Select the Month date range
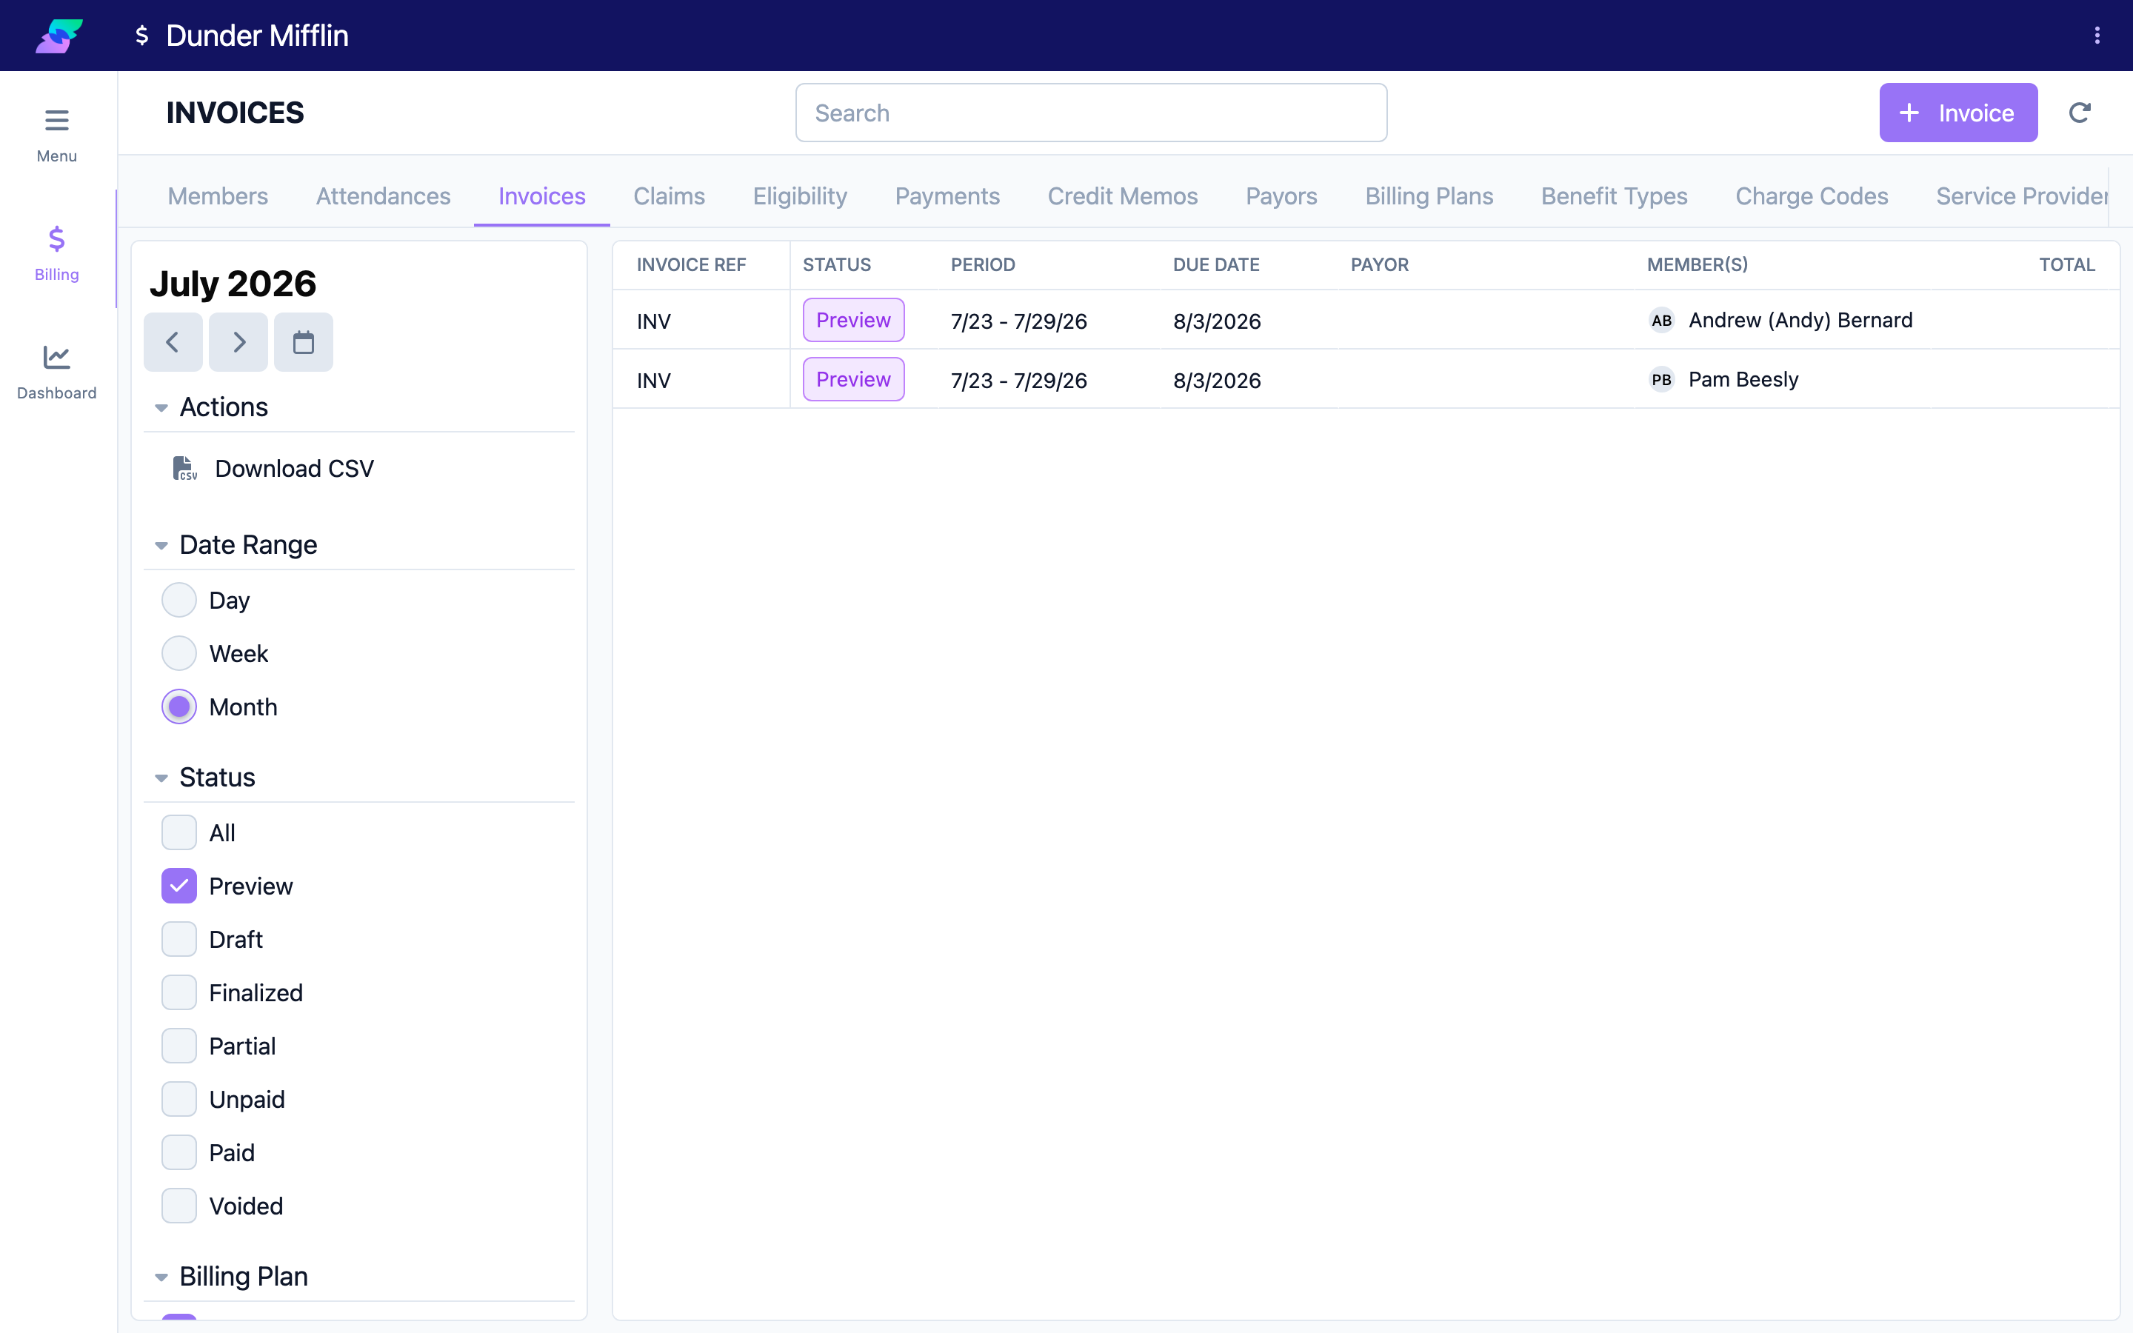 (x=179, y=707)
